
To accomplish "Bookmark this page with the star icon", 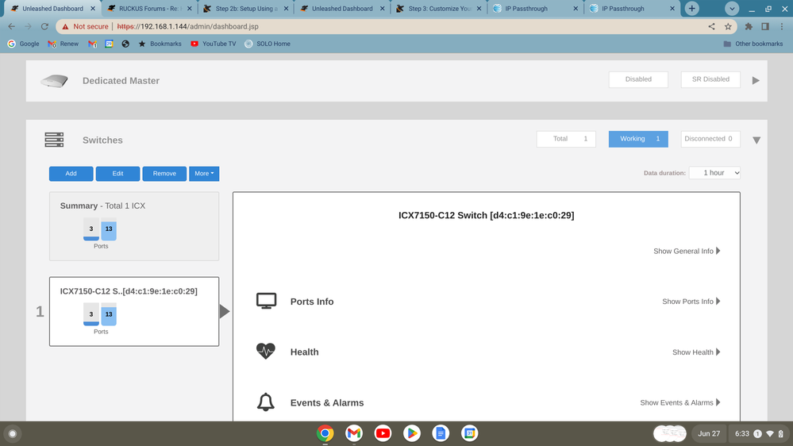I will coord(728,26).
